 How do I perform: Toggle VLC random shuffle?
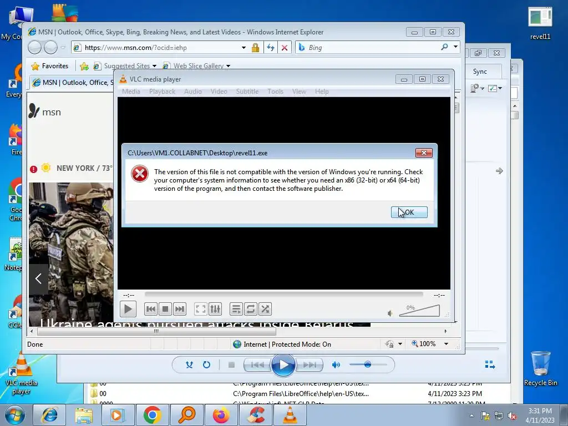pyautogui.click(x=265, y=310)
